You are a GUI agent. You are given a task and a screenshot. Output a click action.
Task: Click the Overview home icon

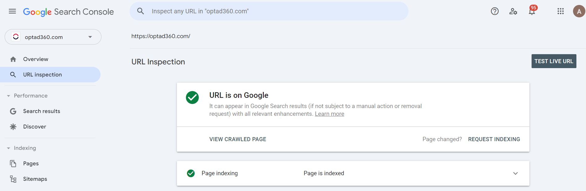[13, 59]
